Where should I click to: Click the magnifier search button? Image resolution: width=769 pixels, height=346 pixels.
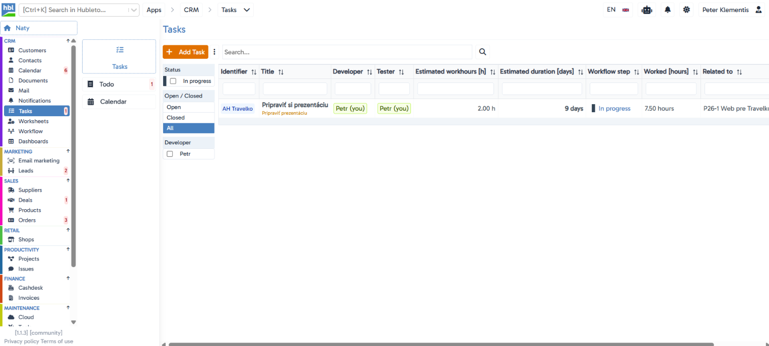point(482,52)
